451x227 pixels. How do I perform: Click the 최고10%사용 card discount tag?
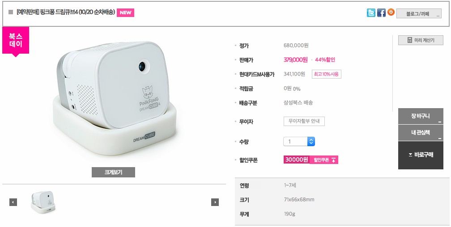pyautogui.click(x=326, y=74)
